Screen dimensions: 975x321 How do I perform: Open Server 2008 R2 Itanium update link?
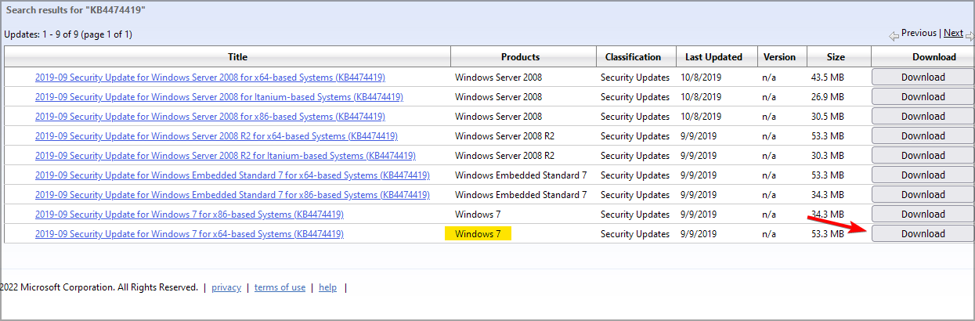pyautogui.click(x=225, y=156)
